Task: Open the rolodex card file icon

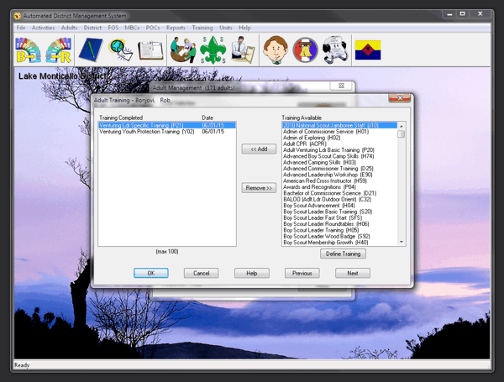Action: 335,50
